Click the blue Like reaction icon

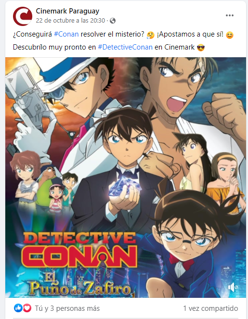pos(18,308)
